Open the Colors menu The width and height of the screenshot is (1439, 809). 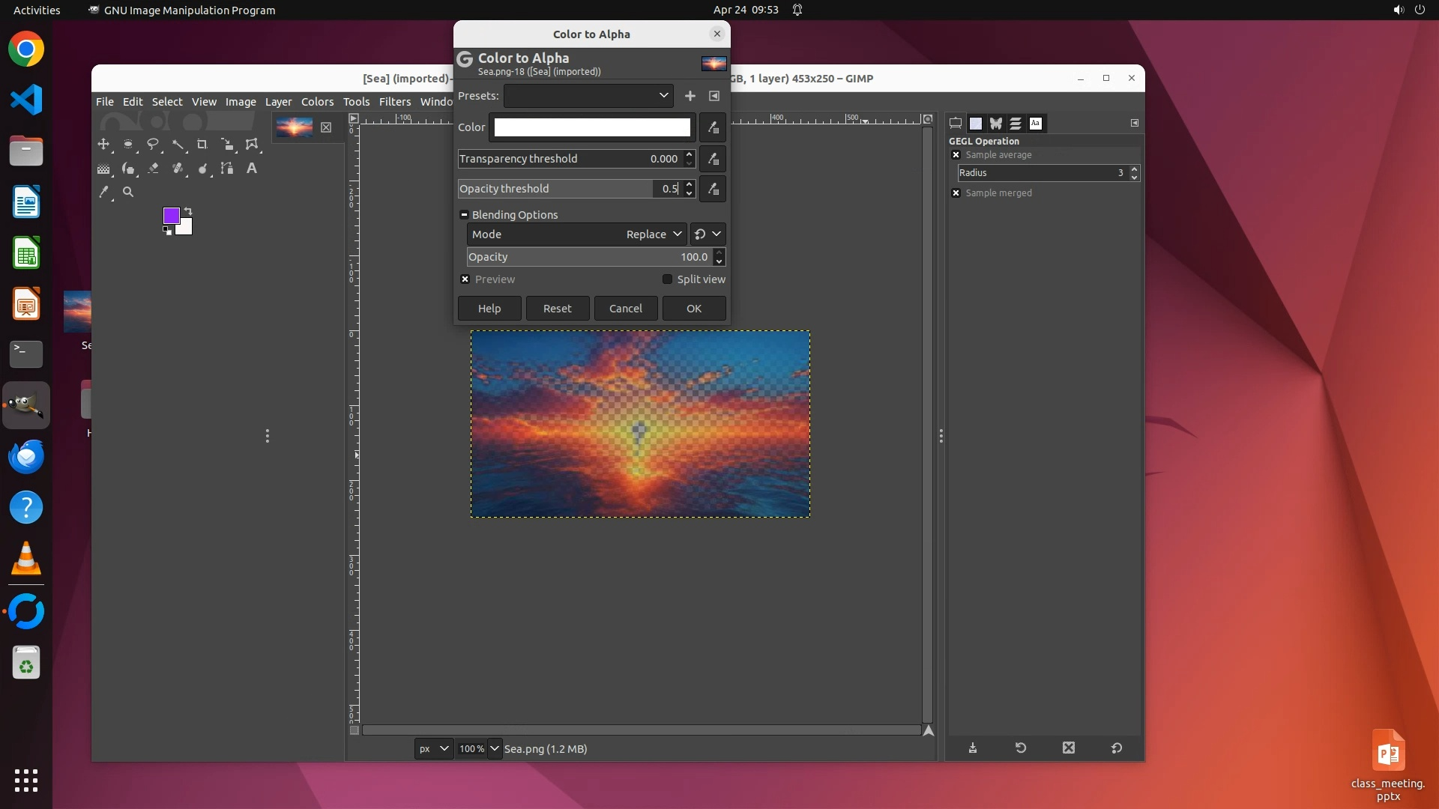[x=317, y=102]
